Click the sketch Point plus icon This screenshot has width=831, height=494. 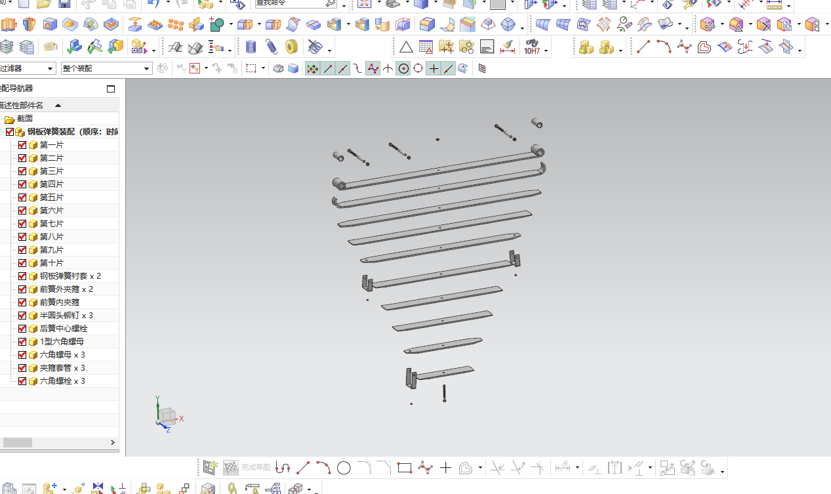tap(445, 468)
